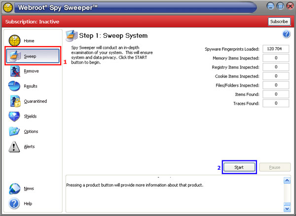Click the Step 1 Sweep System header icon
The width and height of the screenshot is (296, 216).
(72, 35)
